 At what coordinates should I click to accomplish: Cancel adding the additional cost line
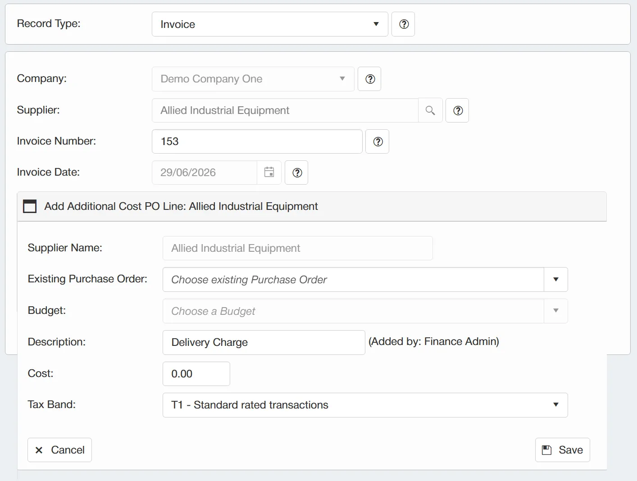[x=59, y=450]
